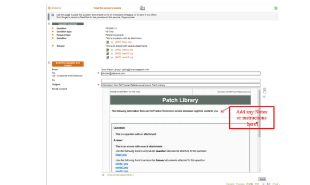Viewport: 310px width, 185px height.
Task: Switch language to Japanese
Action: tap(249, 184)
